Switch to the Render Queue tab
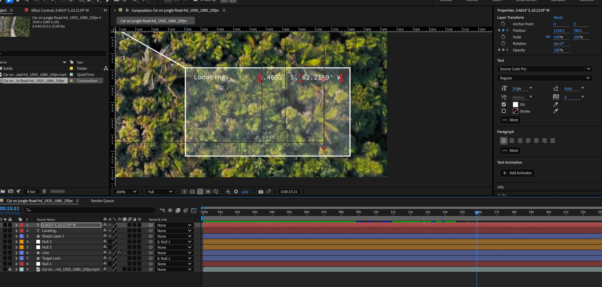The image size is (602, 287). point(102,201)
